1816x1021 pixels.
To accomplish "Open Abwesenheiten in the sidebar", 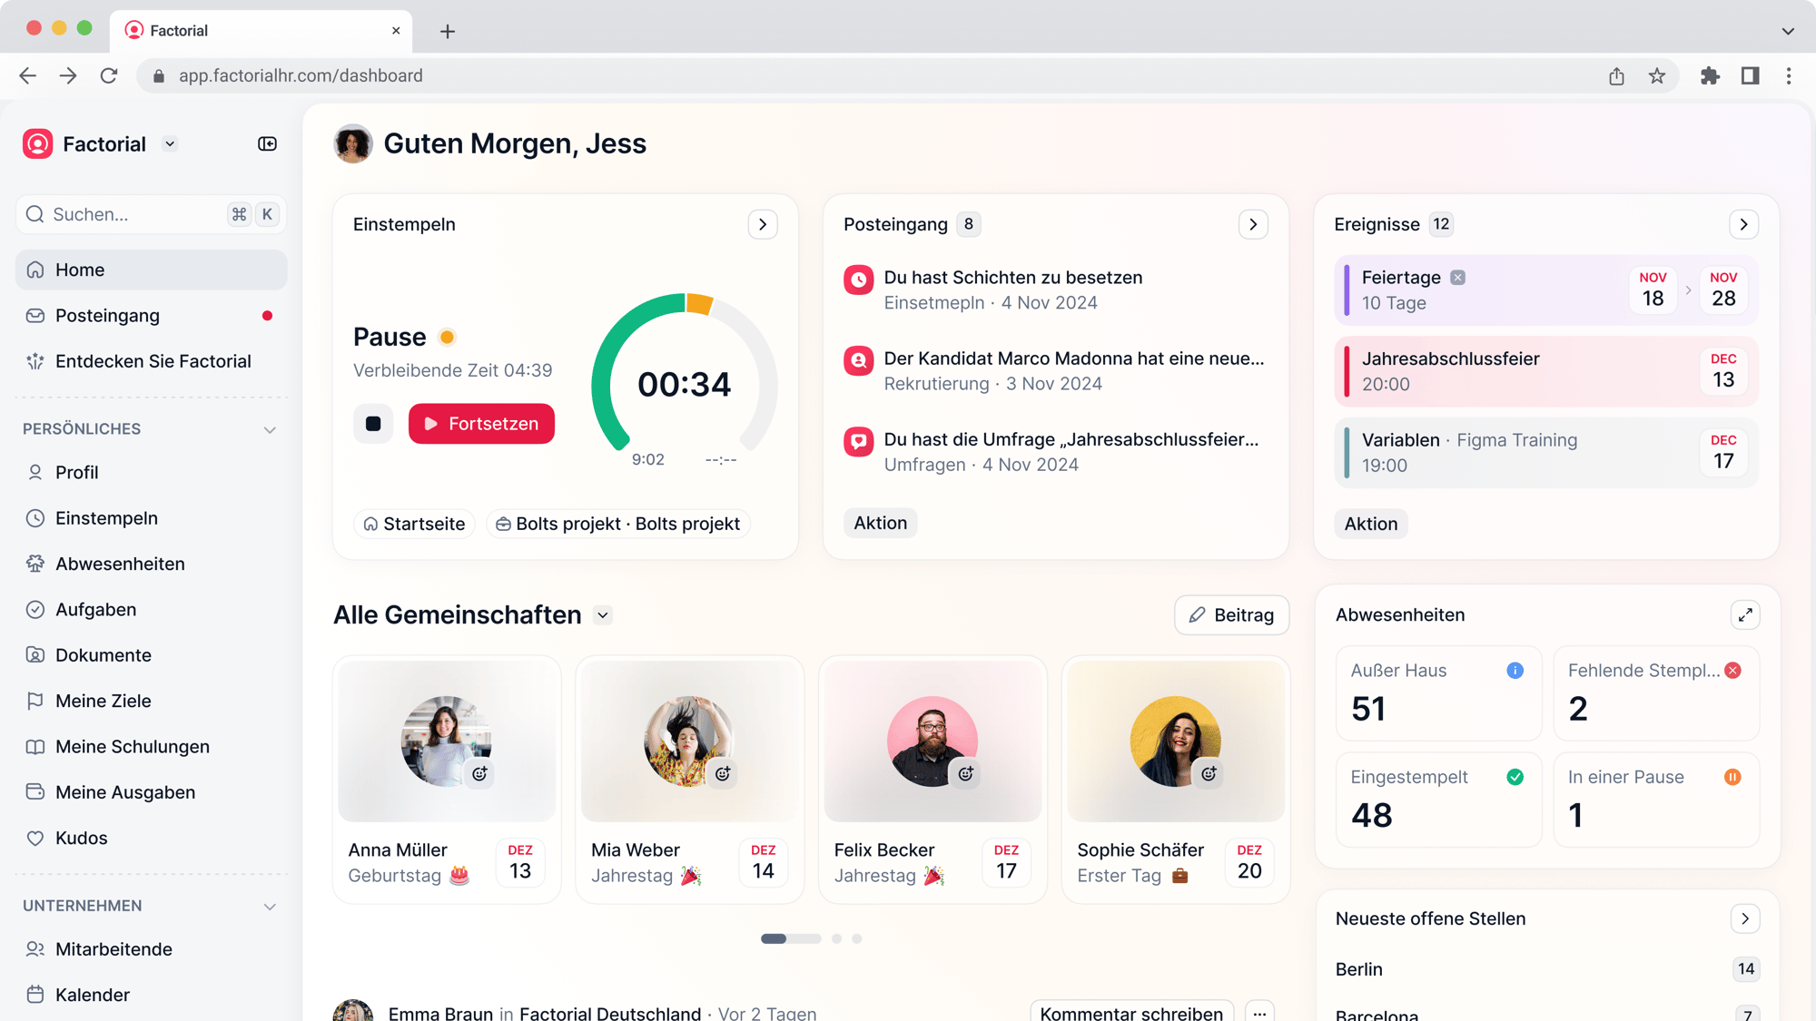I will coord(152,564).
